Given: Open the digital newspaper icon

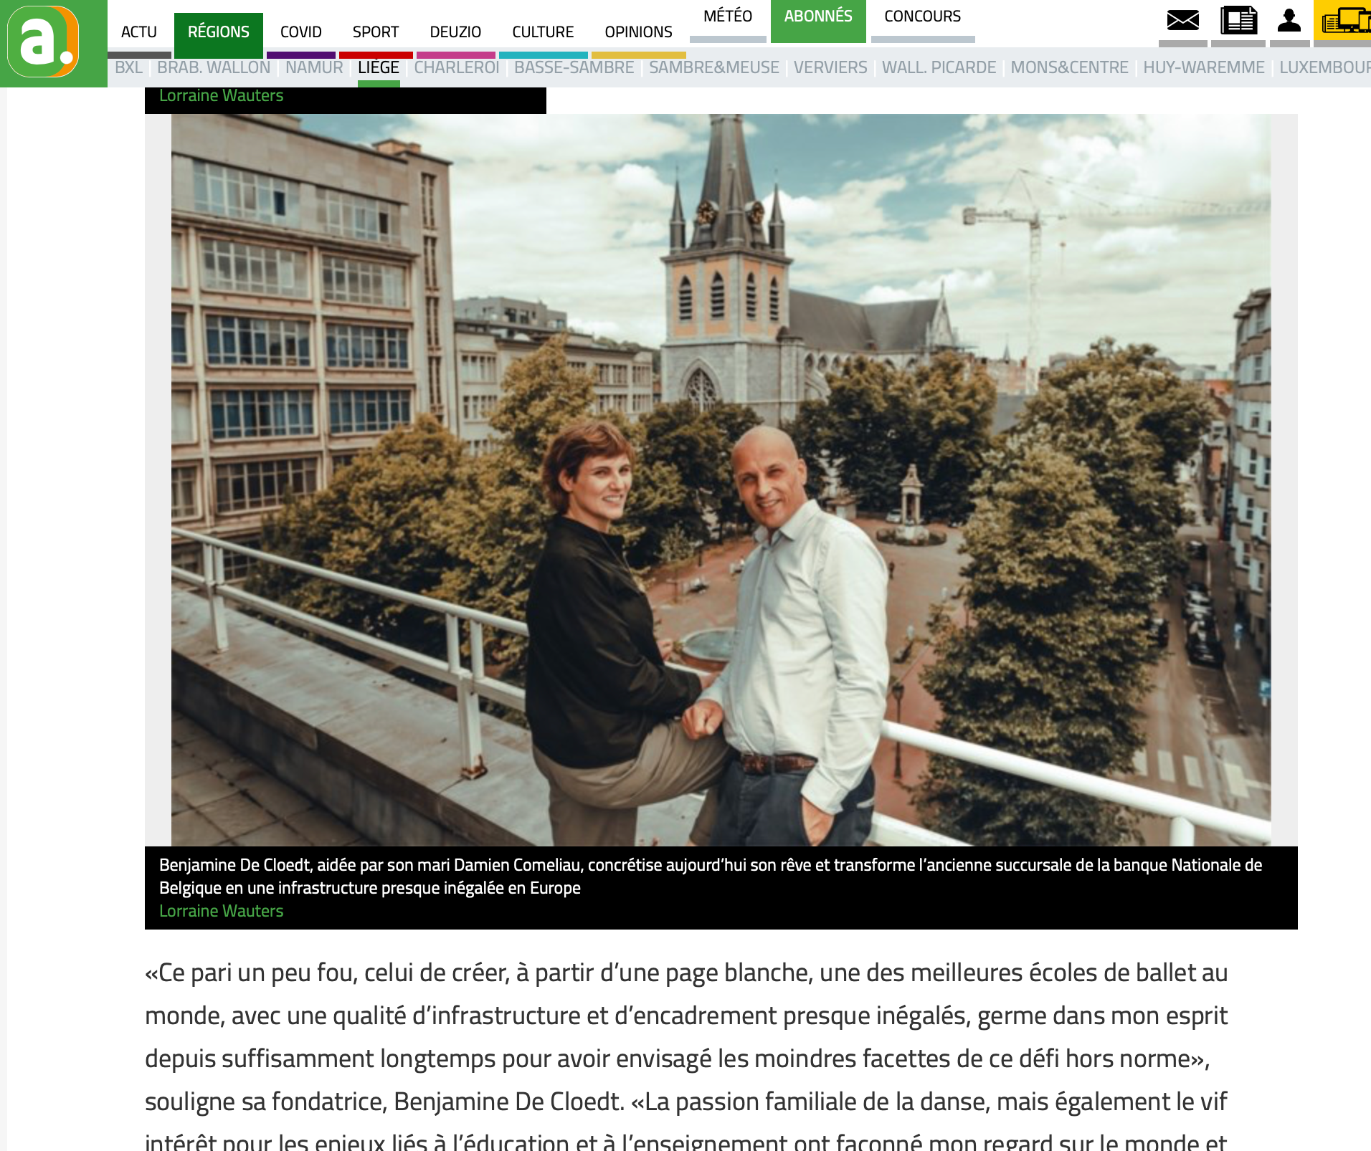Looking at the screenshot, I should click(x=1238, y=20).
